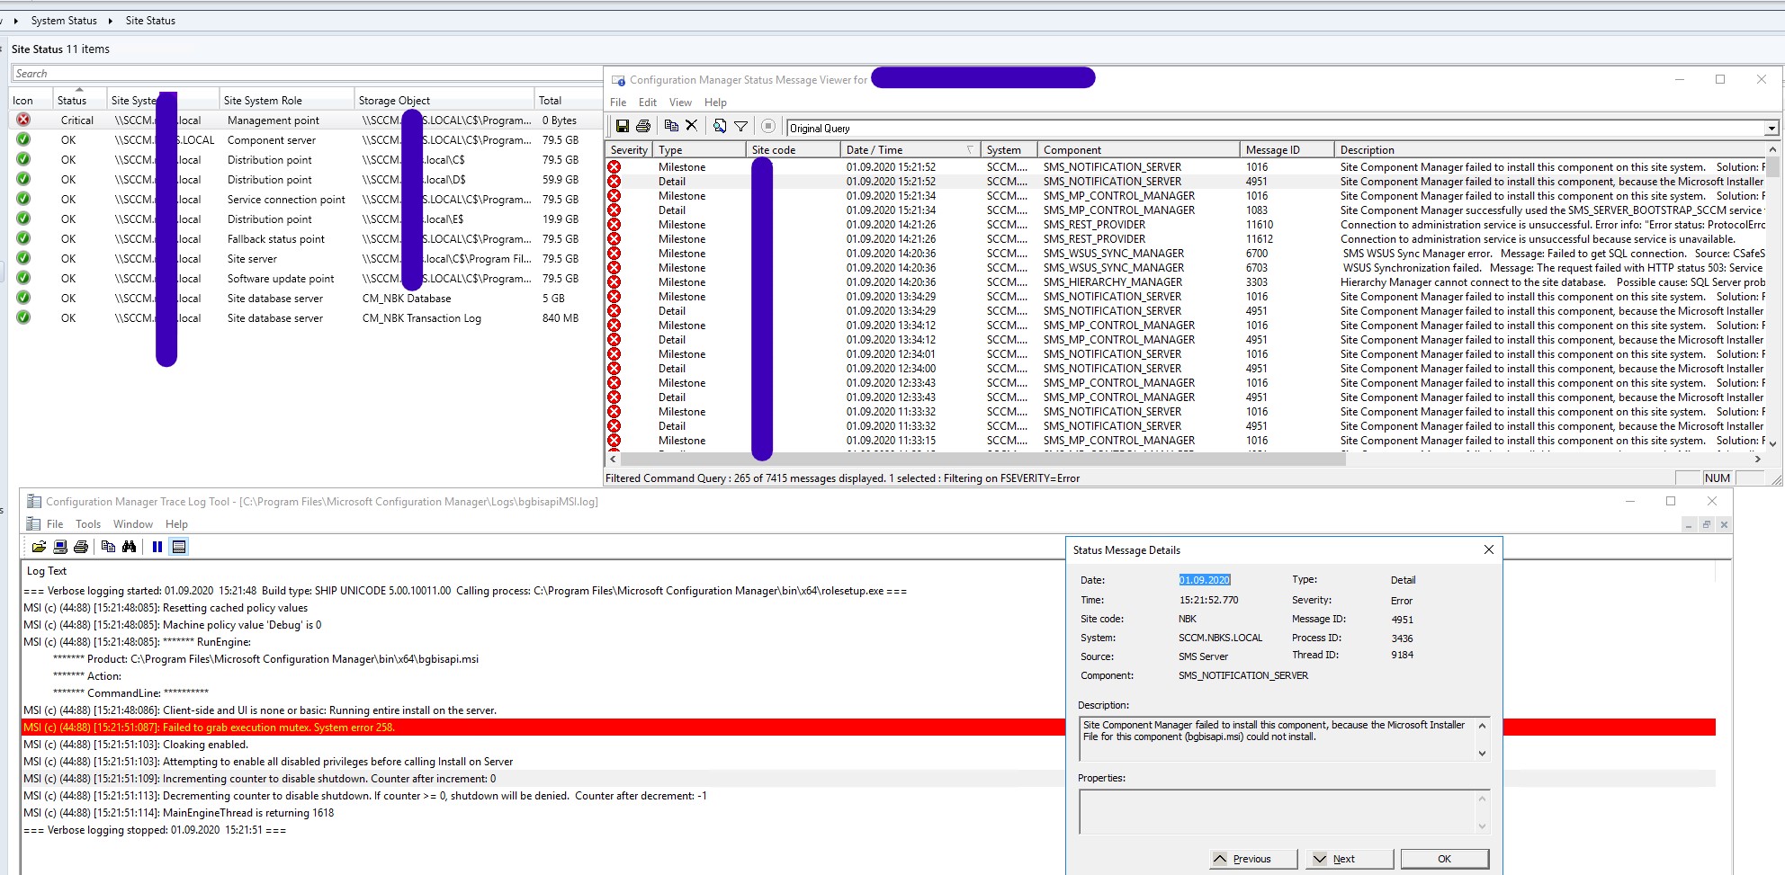Viewport: 1785px width, 875px height.
Task: Save status messages using the save icon
Action: click(x=623, y=127)
